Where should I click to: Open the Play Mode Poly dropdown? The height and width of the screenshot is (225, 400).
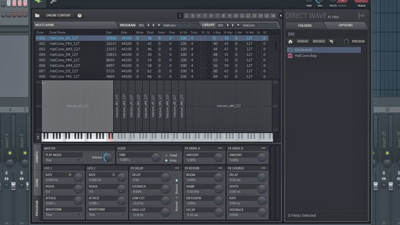pos(63,160)
